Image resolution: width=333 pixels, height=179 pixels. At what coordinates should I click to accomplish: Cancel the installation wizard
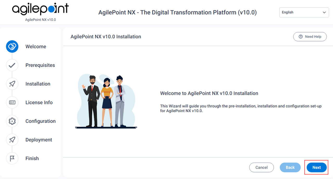(x=261, y=167)
